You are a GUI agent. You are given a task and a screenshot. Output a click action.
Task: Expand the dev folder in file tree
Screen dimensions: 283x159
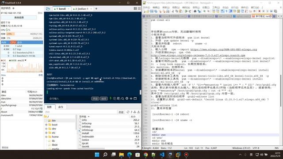tap(46, 129)
